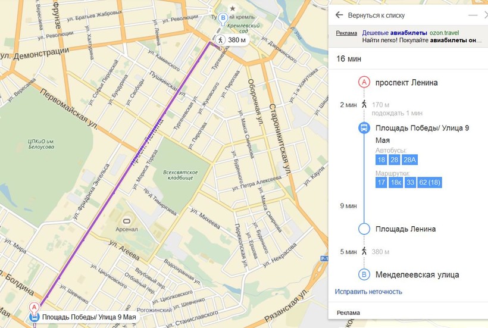
Task: Click the Площадь Победы/ Улица 9 Мая map label
Action: click(89, 317)
